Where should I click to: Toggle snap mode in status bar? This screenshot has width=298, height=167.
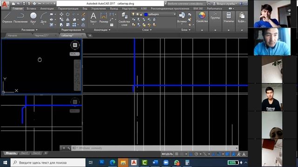[182, 154]
